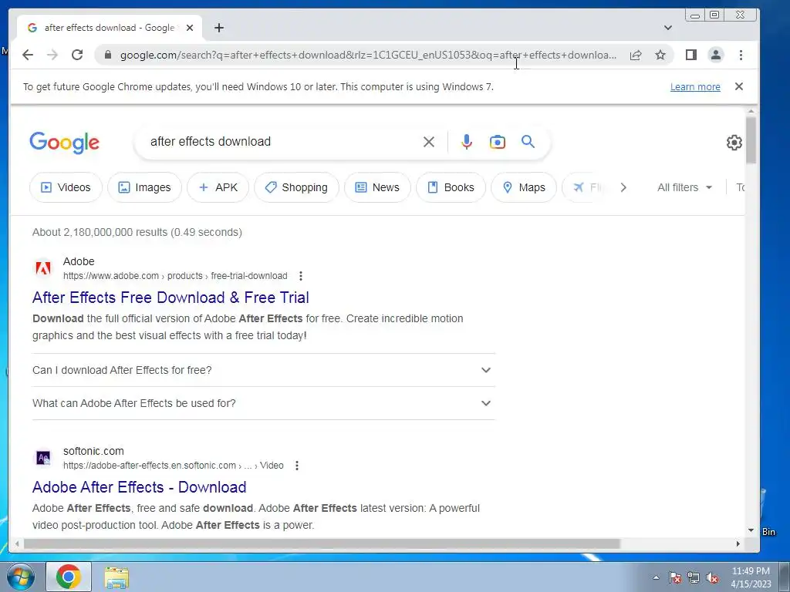The width and height of the screenshot is (790, 592).
Task: Close the after effects download tab
Action: coord(190,28)
